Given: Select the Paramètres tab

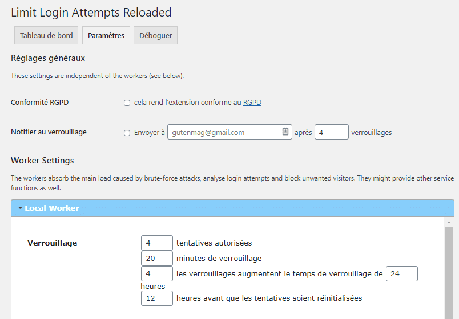Looking at the screenshot, I should coord(106,35).
